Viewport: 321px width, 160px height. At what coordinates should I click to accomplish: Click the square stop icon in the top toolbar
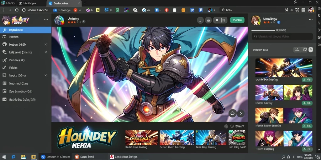coord(217,20)
